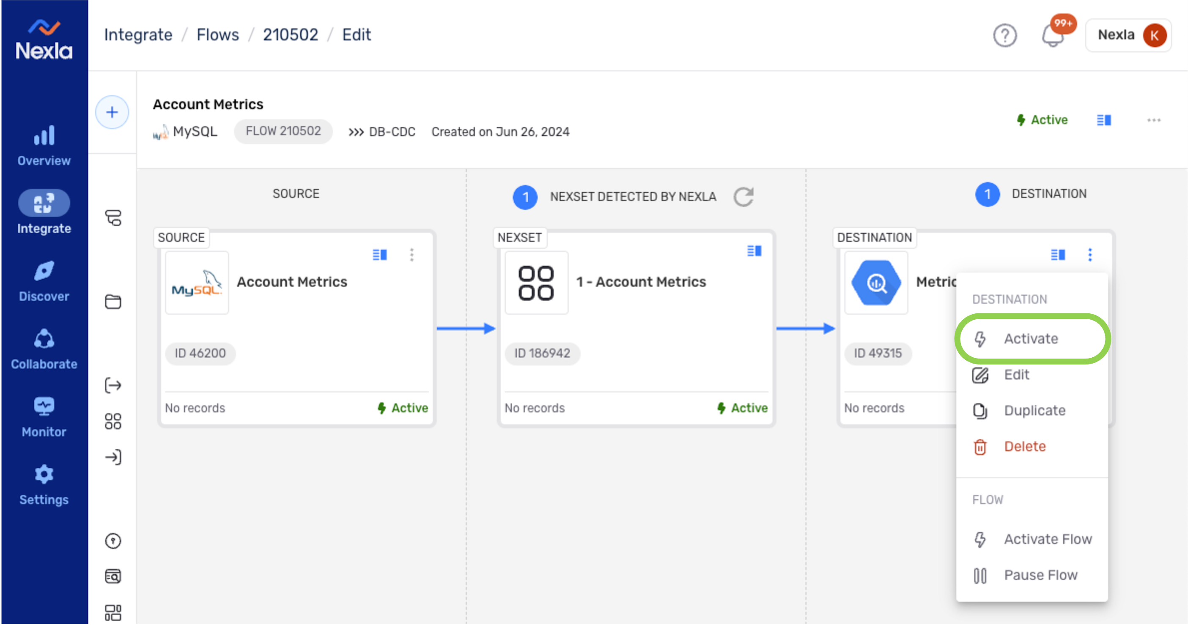Select Pause Flow in the menu
Viewport: 1188px width, 625px height.
click(x=1032, y=575)
